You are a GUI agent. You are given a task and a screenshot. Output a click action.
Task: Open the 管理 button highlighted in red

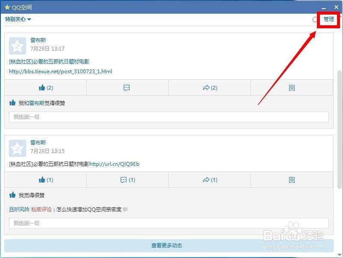[x=328, y=19]
